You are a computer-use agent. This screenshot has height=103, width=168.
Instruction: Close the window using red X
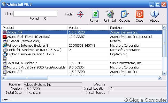click(164, 4)
